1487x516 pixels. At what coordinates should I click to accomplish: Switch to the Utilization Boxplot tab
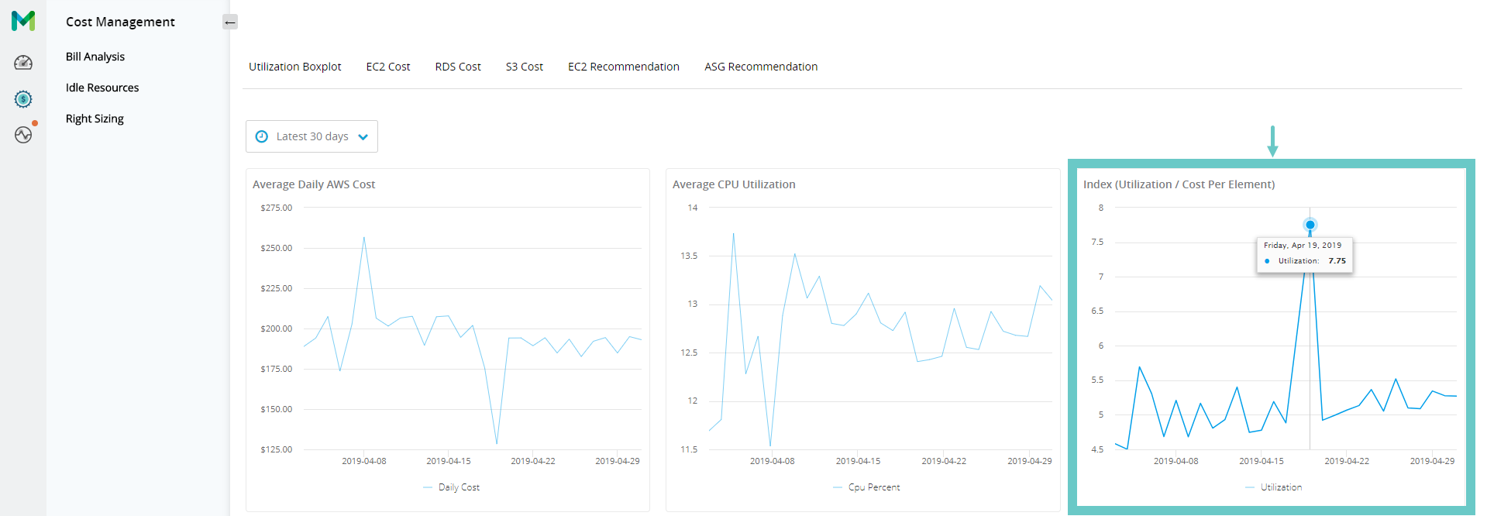[x=294, y=67]
